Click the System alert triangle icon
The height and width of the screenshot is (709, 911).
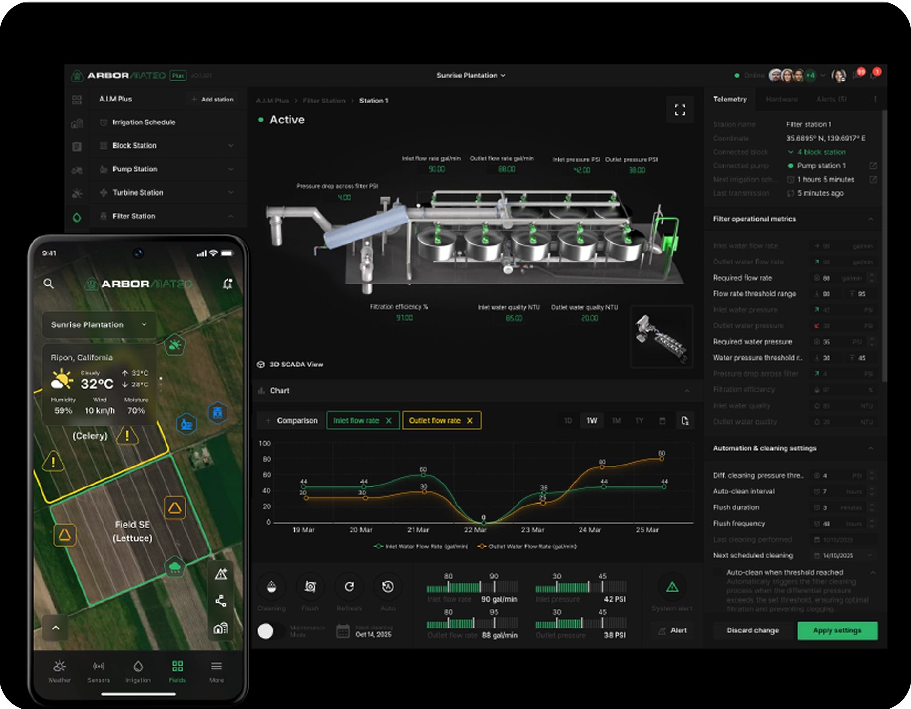point(672,587)
